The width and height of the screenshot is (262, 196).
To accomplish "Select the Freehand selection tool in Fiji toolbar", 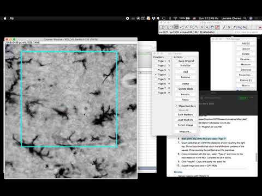I will 176,27.
